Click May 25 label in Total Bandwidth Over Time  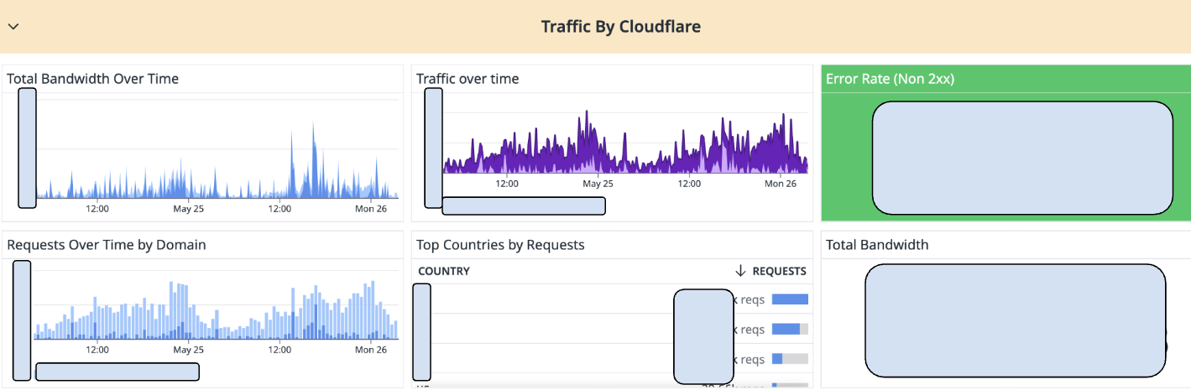(x=188, y=209)
